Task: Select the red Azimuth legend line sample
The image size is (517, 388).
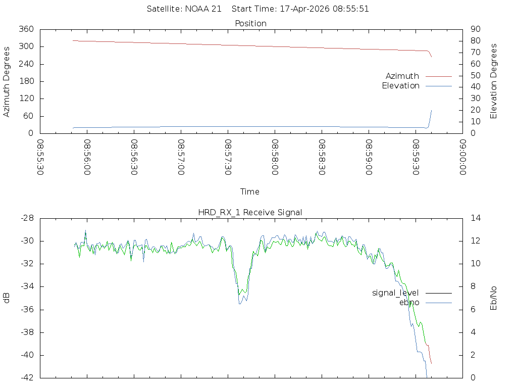Action: coord(438,76)
